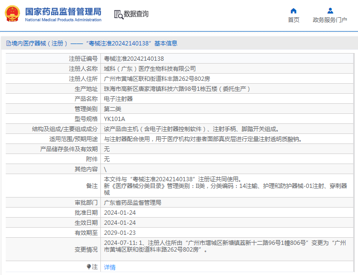
Task: Click the 数据查询 magnifier document icon
Action: pyautogui.click(x=118, y=14)
